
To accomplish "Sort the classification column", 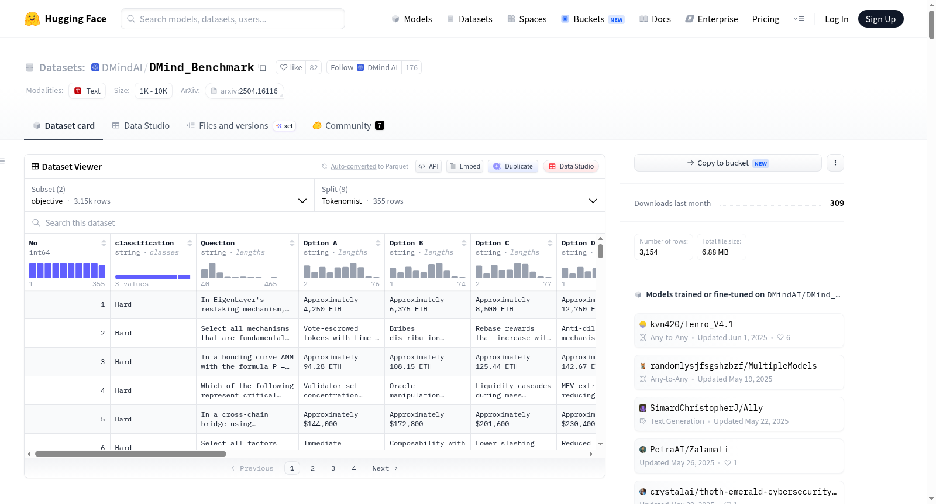I will pos(190,243).
